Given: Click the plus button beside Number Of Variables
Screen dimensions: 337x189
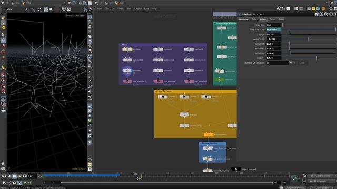Looking at the screenshot, I should pyautogui.click(x=291, y=63).
